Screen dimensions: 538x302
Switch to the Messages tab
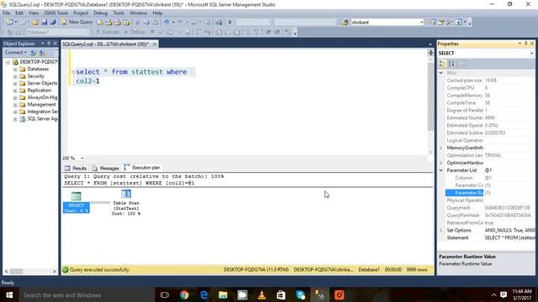(105, 168)
